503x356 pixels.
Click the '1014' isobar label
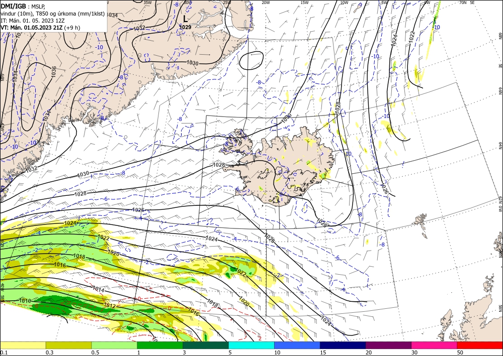pos(98,289)
